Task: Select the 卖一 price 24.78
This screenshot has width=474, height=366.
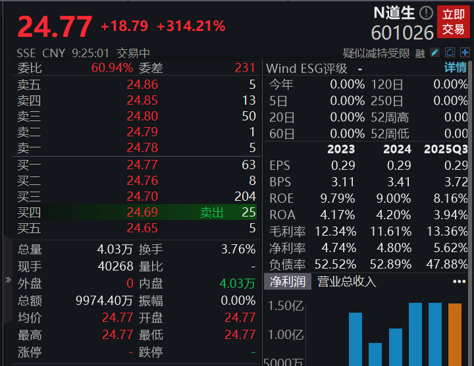Action: 142,147
